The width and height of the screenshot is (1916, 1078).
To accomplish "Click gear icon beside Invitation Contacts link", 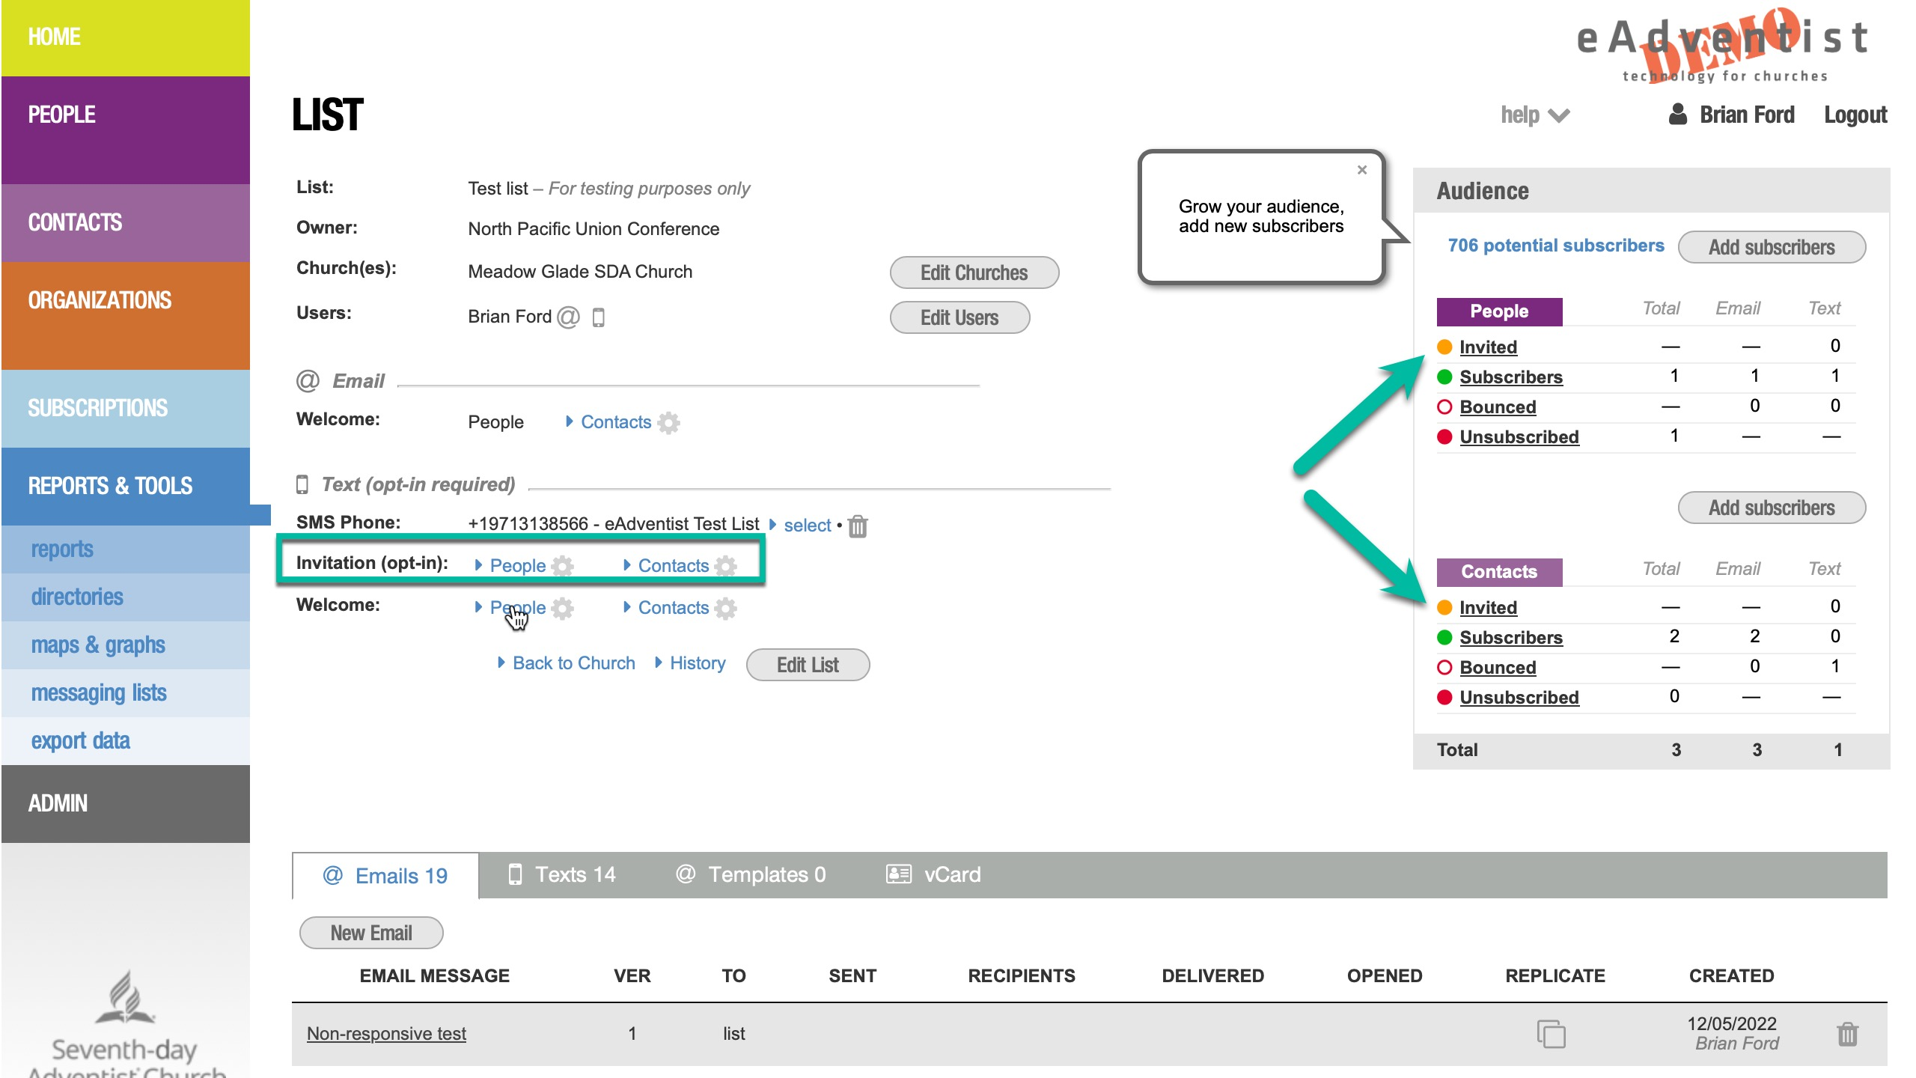I will click(x=725, y=566).
